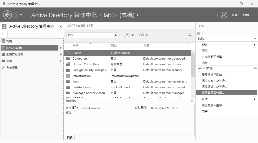This screenshot has height=143, width=258.
Task: Collapse the Builtin tasks section
Action: 255,39
